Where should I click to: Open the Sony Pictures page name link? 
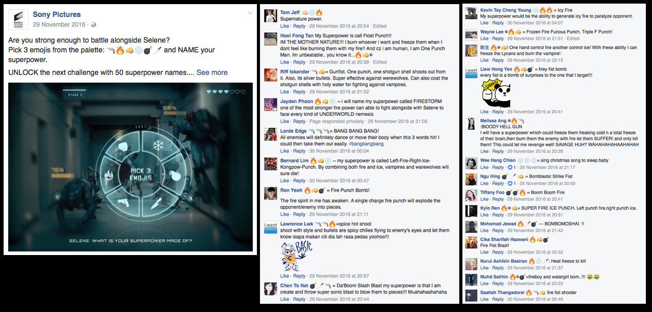(57, 14)
